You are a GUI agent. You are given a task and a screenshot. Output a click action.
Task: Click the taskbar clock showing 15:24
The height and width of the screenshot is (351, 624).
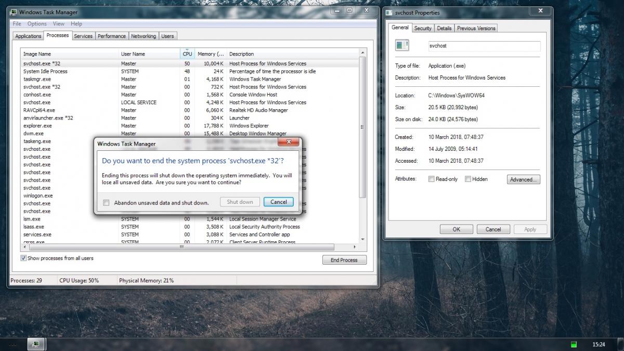(x=599, y=344)
